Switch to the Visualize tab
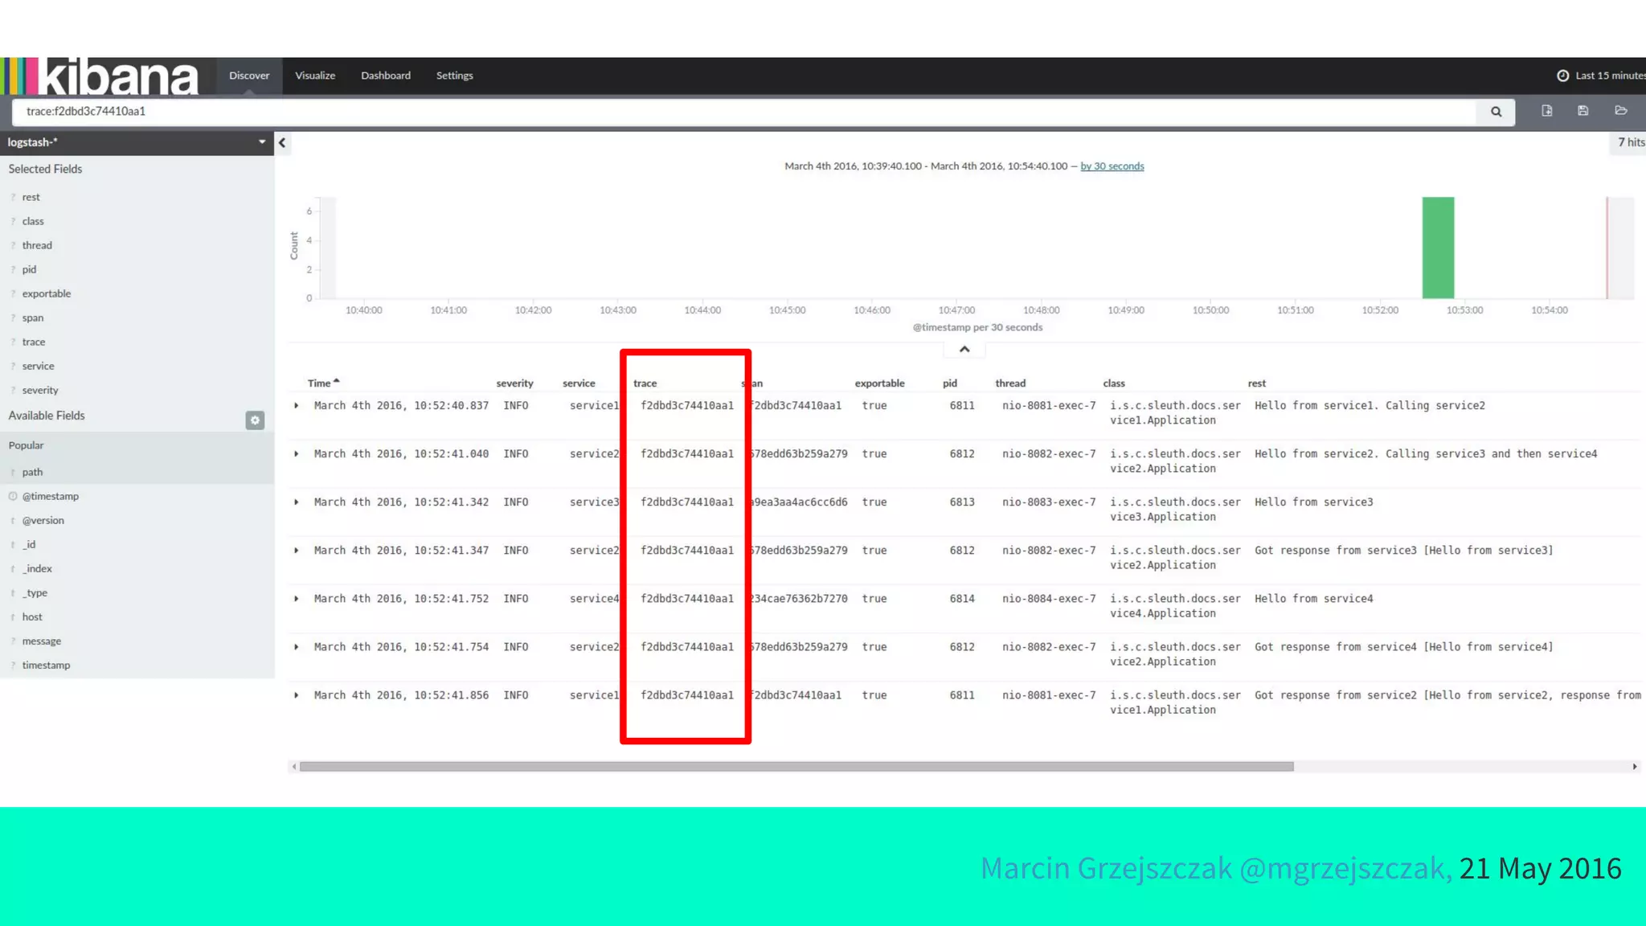The image size is (1646, 926). click(315, 76)
